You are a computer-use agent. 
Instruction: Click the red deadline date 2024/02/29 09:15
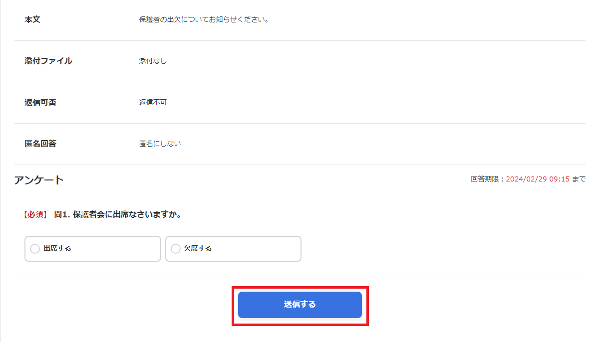coord(538,179)
